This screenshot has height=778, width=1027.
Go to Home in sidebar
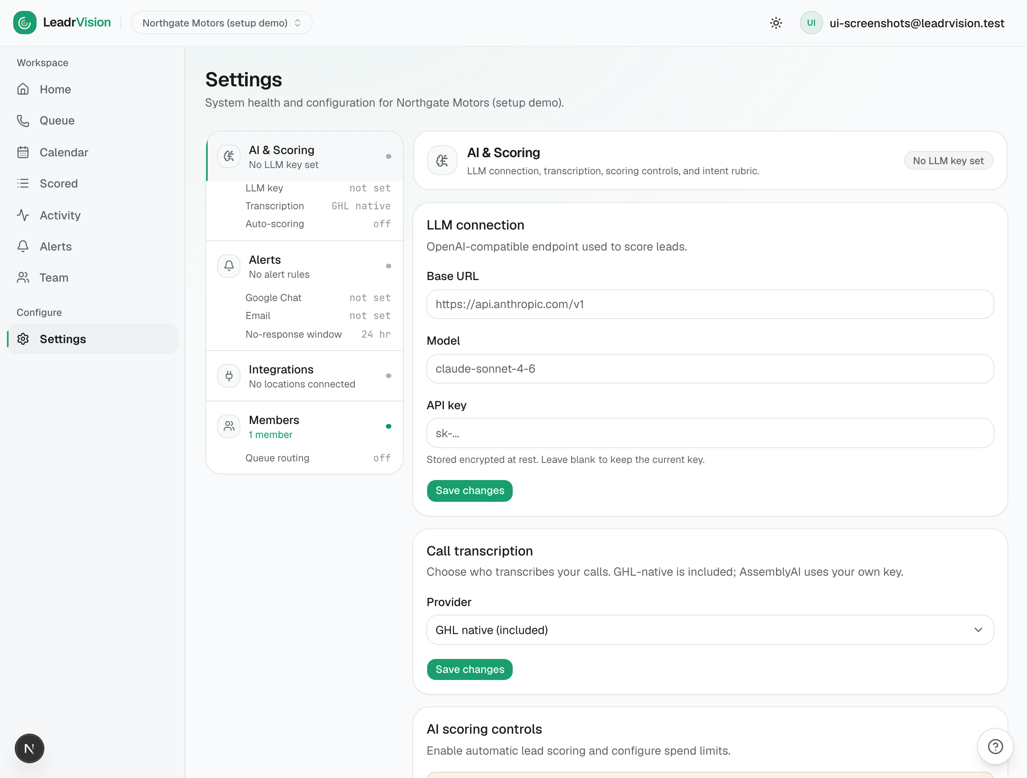click(93, 89)
